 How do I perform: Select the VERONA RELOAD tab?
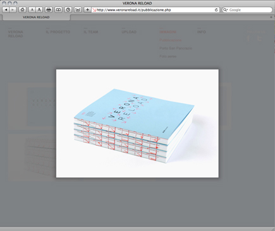36,17
